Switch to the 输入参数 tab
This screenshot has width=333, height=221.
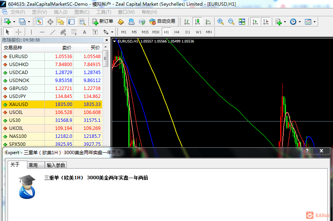click(x=56, y=165)
